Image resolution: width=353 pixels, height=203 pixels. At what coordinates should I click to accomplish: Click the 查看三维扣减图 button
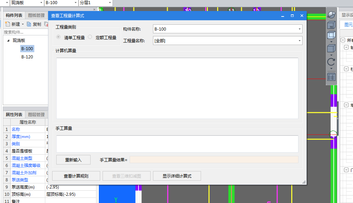[x=127, y=176]
